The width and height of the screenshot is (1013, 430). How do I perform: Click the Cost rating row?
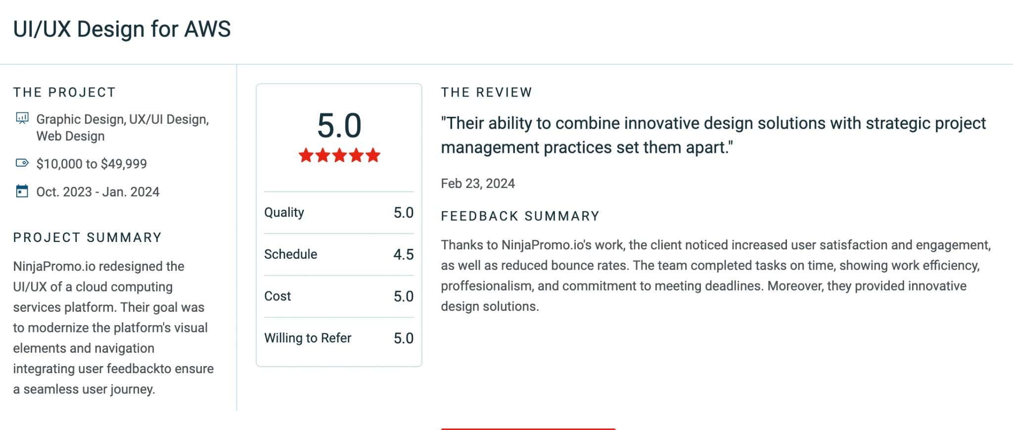(339, 296)
